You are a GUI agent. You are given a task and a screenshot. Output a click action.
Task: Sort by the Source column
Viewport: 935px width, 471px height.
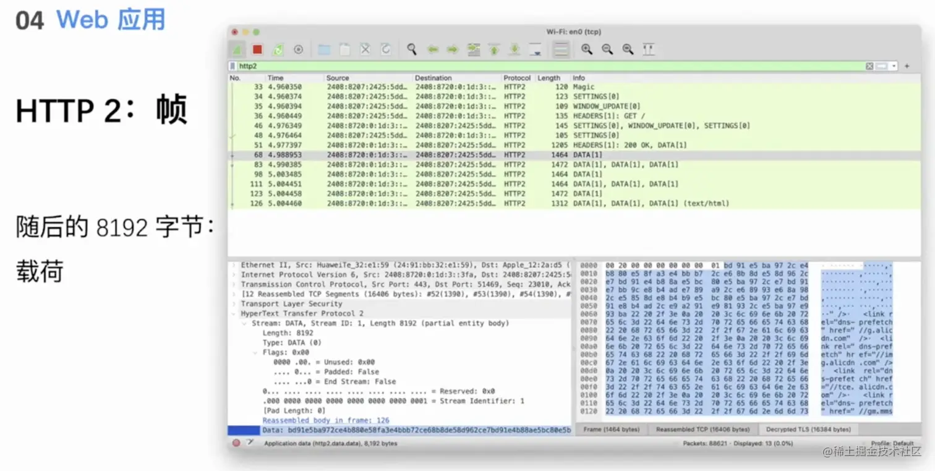(369, 78)
